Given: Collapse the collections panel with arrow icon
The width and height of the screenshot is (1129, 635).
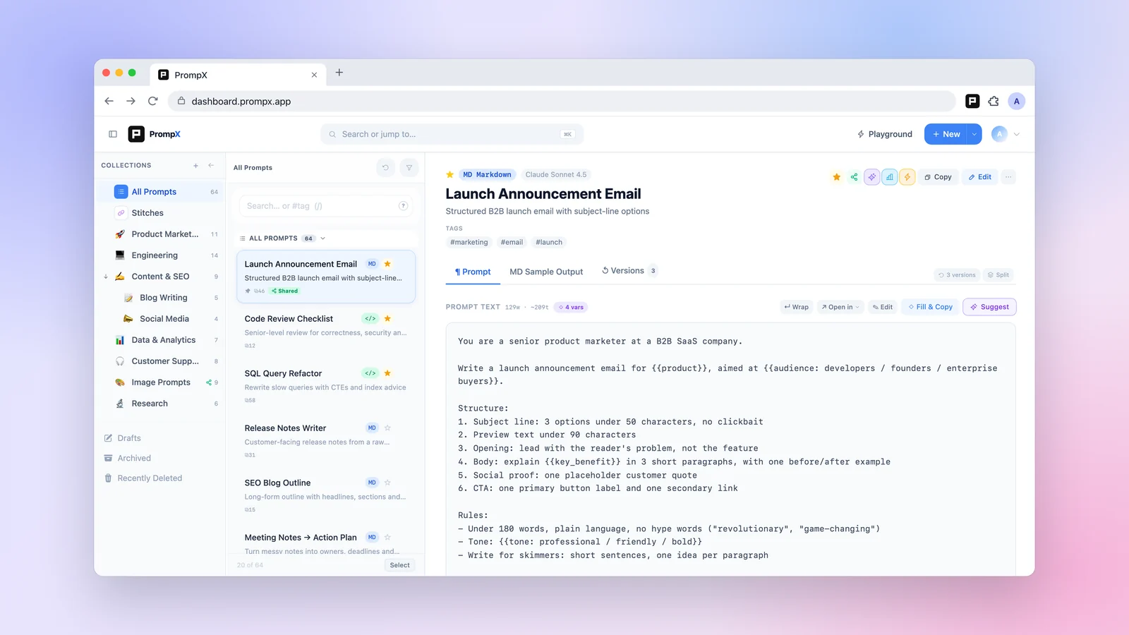Looking at the screenshot, I should coord(211,165).
